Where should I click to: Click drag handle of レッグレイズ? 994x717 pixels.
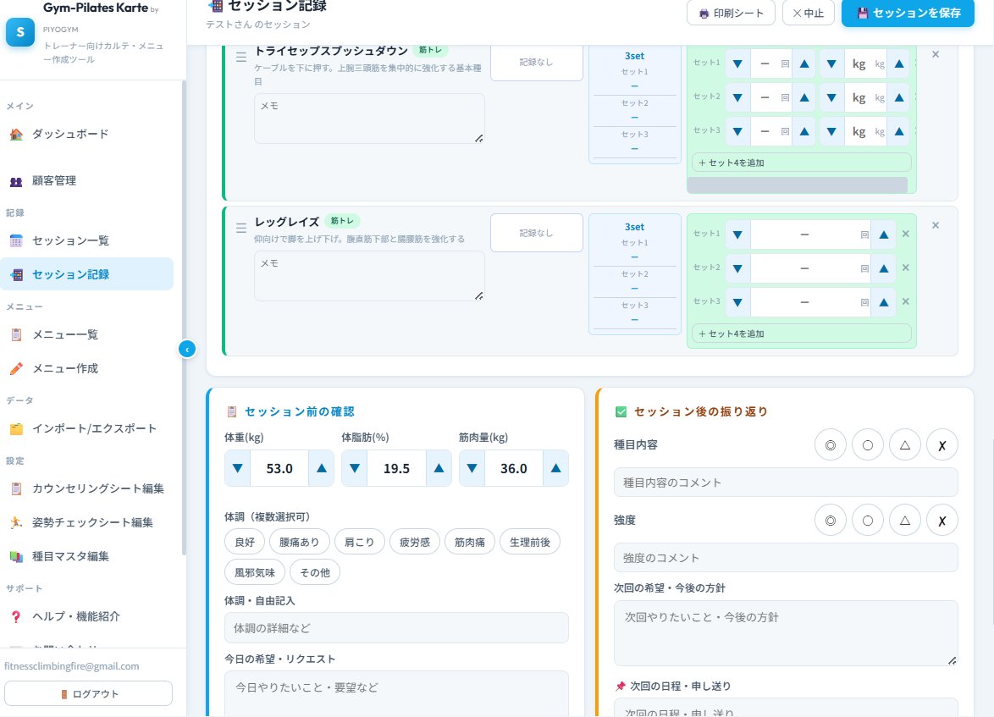pos(241,228)
